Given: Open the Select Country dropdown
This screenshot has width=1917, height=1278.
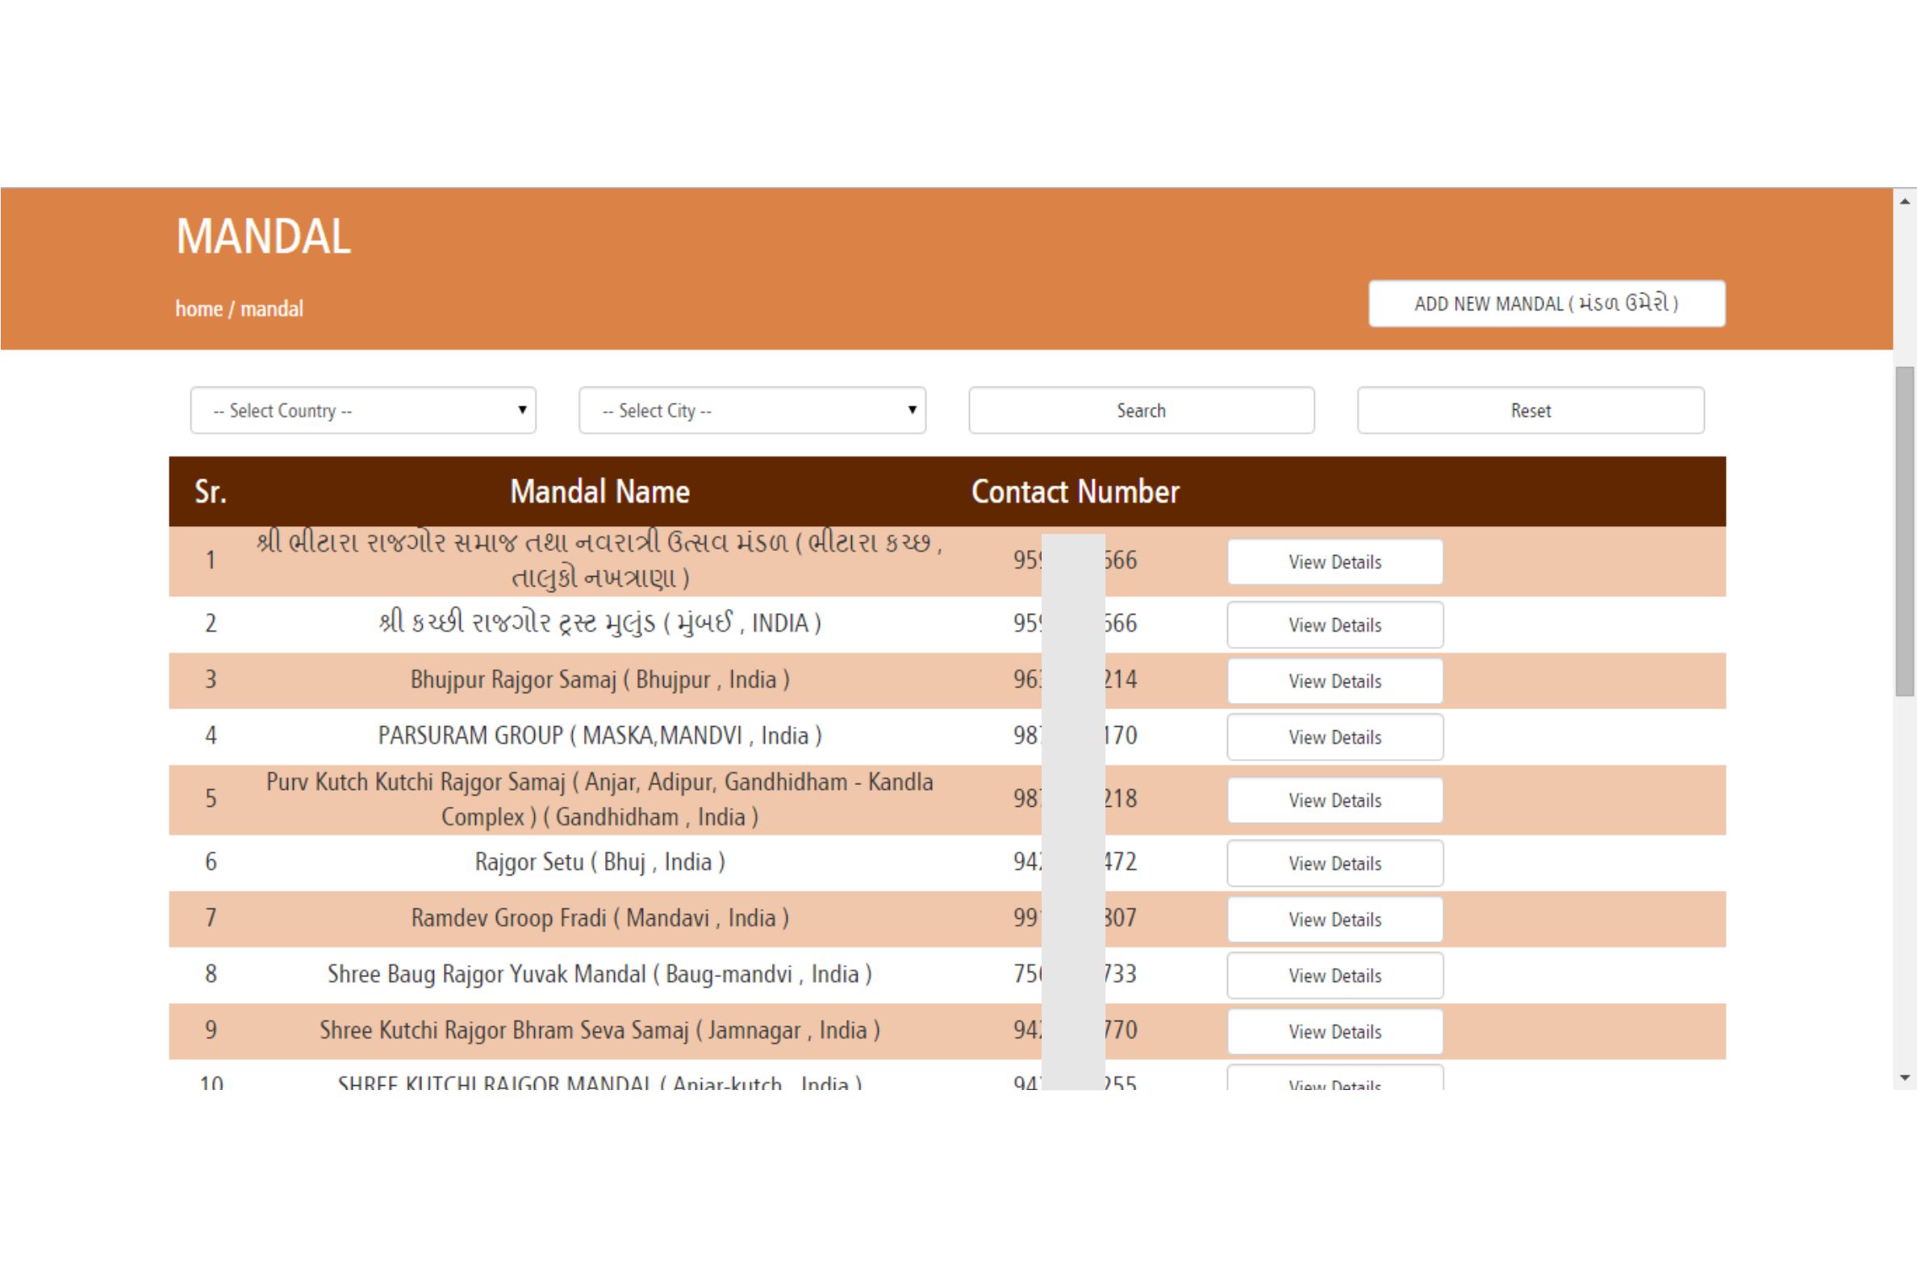Looking at the screenshot, I should pos(363,410).
